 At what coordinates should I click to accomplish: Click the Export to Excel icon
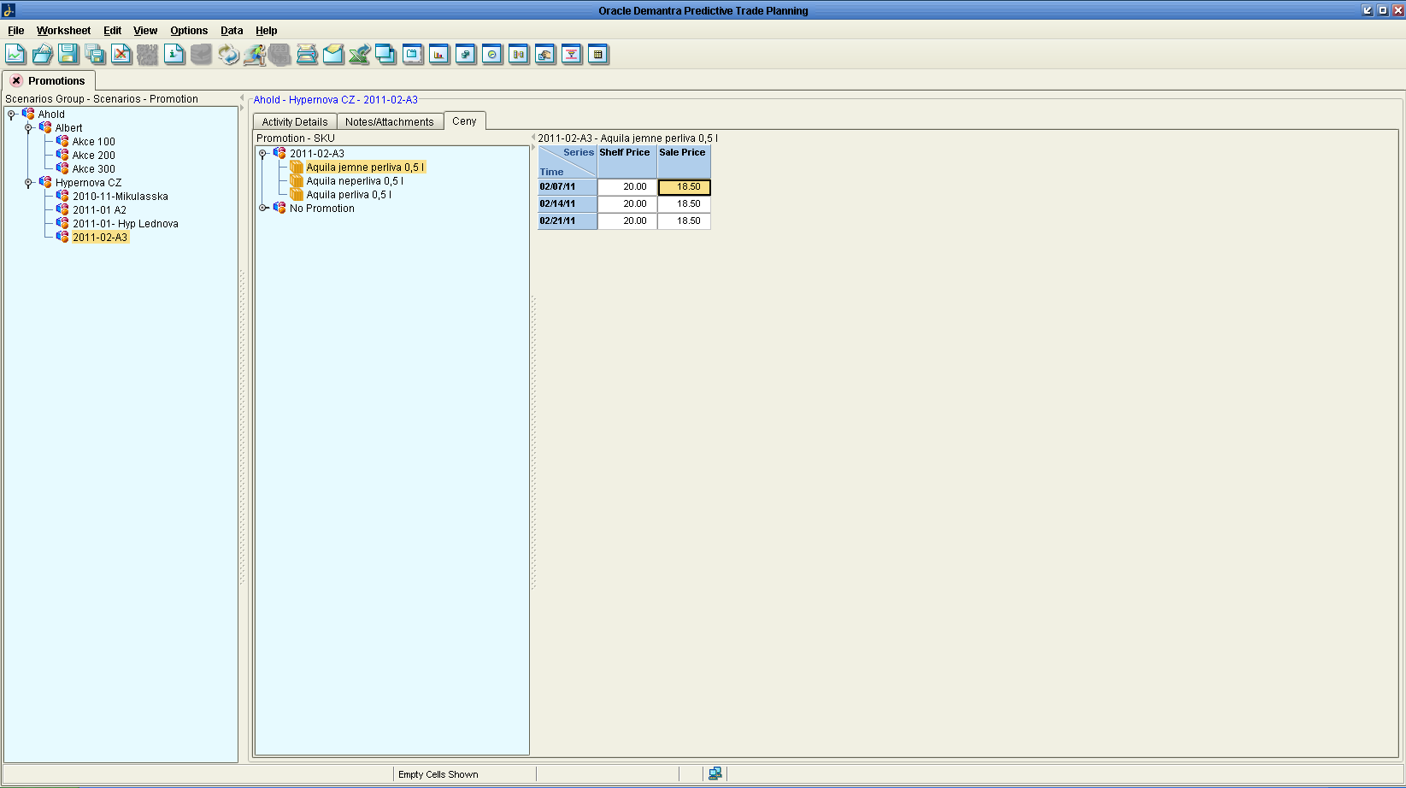(x=360, y=54)
